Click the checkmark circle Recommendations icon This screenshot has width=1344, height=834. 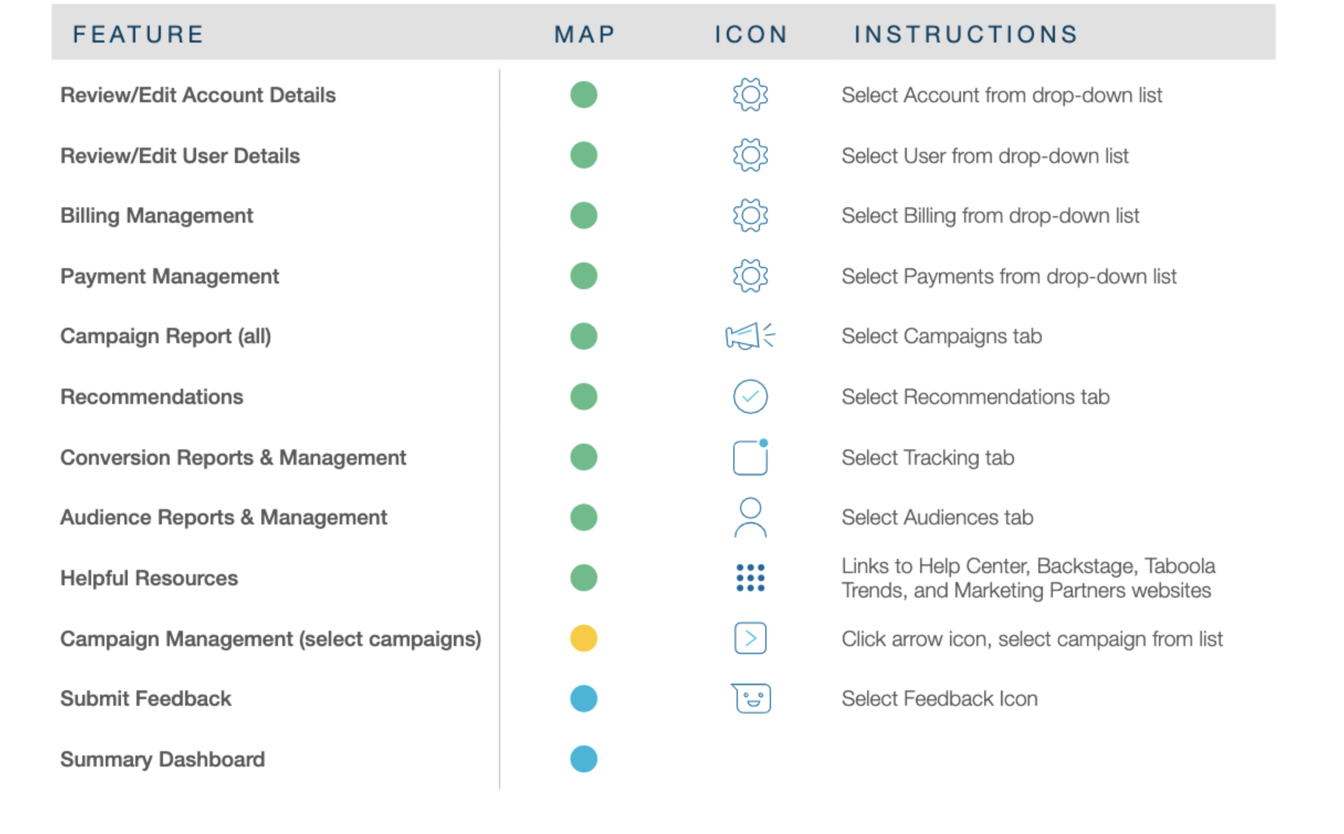tap(750, 397)
